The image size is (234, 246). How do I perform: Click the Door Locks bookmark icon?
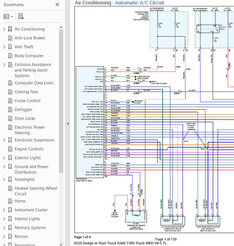(10, 119)
